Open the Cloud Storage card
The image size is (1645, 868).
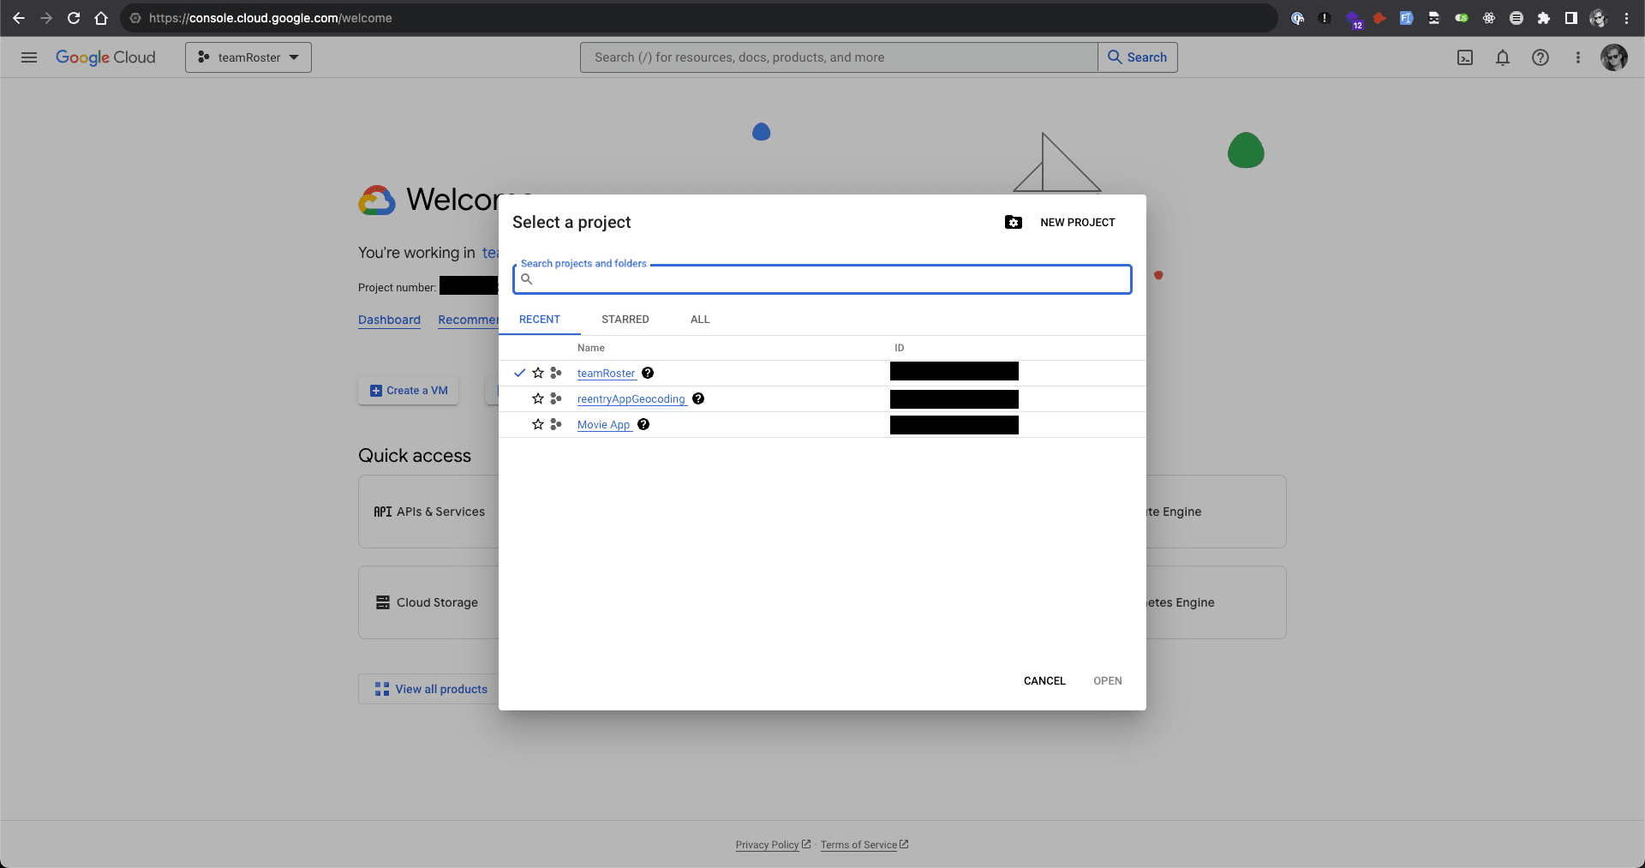click(428, 602)
